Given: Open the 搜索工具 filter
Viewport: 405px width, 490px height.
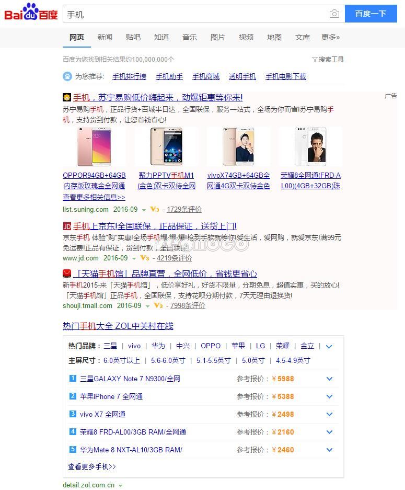Looking at the screenshot, I should coord(328,60).
